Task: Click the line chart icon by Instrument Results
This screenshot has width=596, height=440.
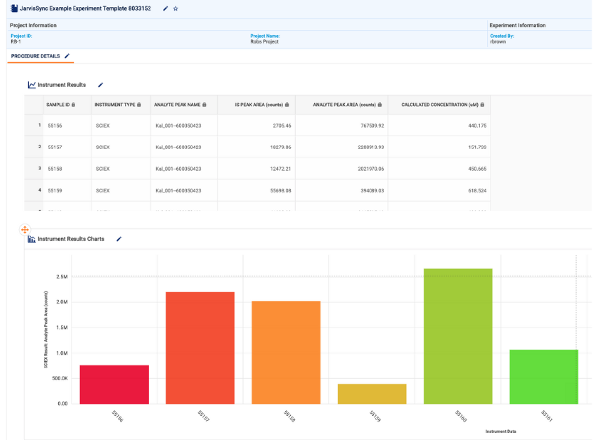Action: (32, 85)
